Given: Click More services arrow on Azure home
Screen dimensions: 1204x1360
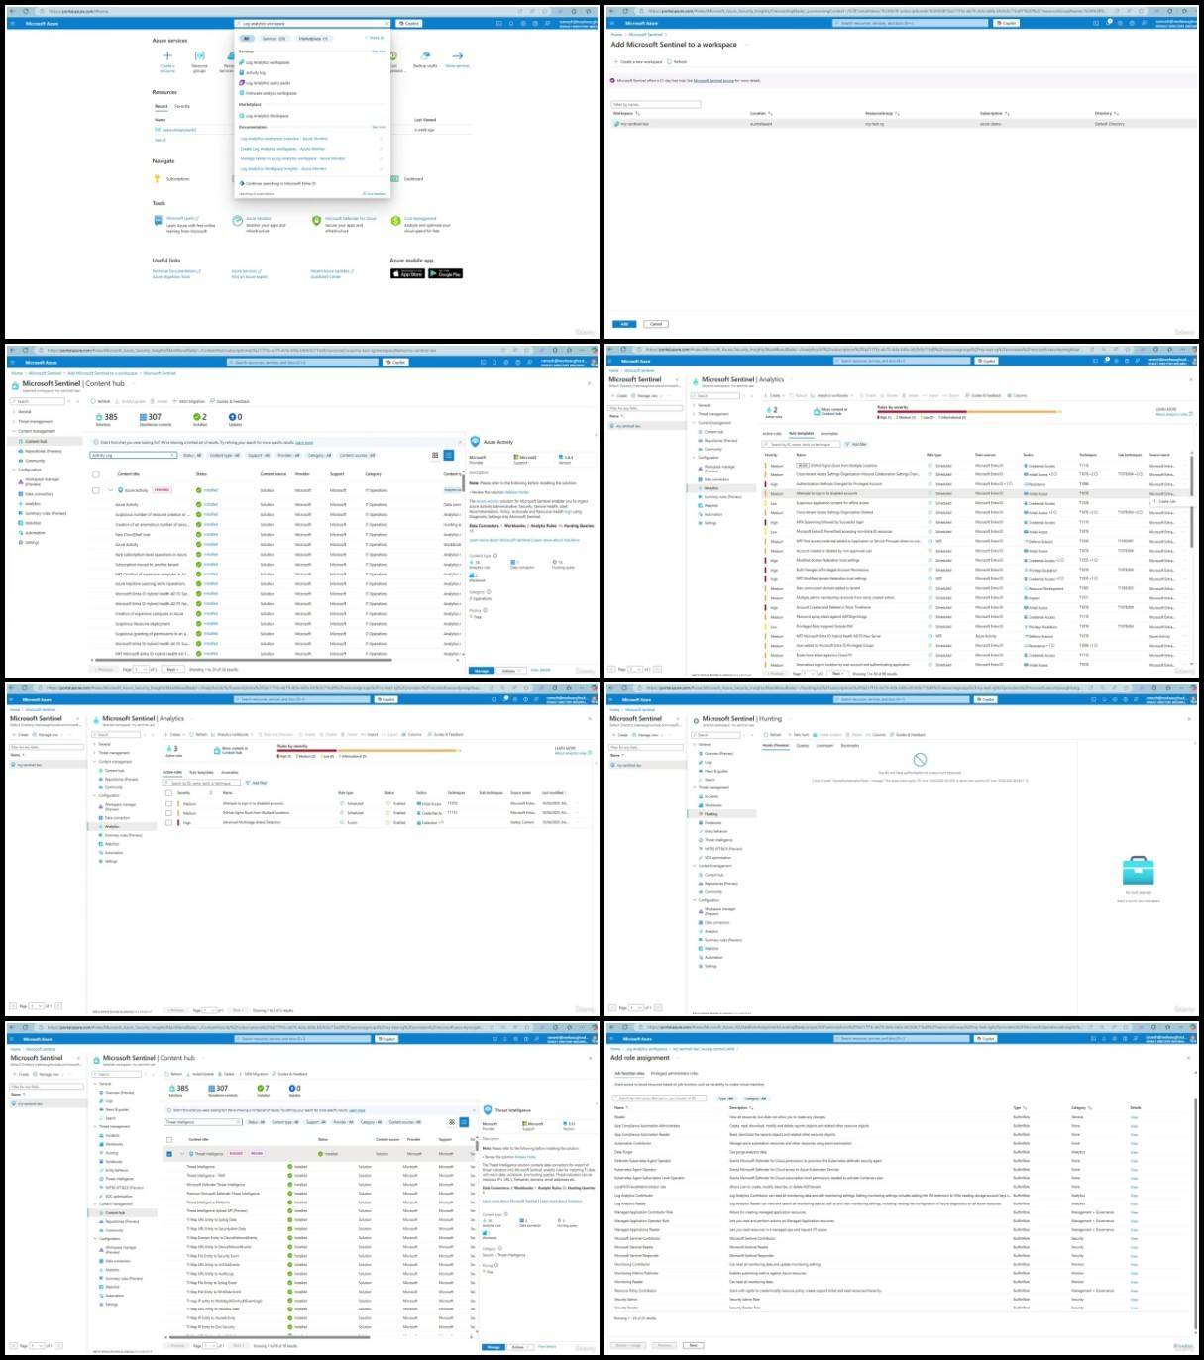Looking at the screenshot, I should point(457,55).
